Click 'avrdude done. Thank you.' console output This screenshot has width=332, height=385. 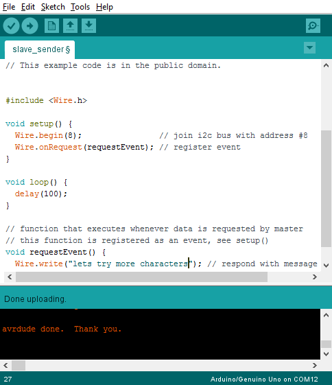pos(62,329)
